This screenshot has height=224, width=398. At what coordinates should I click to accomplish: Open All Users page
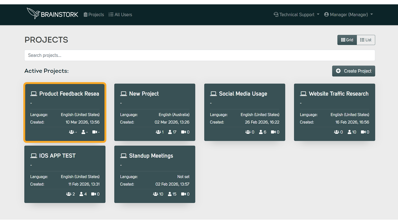120,15
